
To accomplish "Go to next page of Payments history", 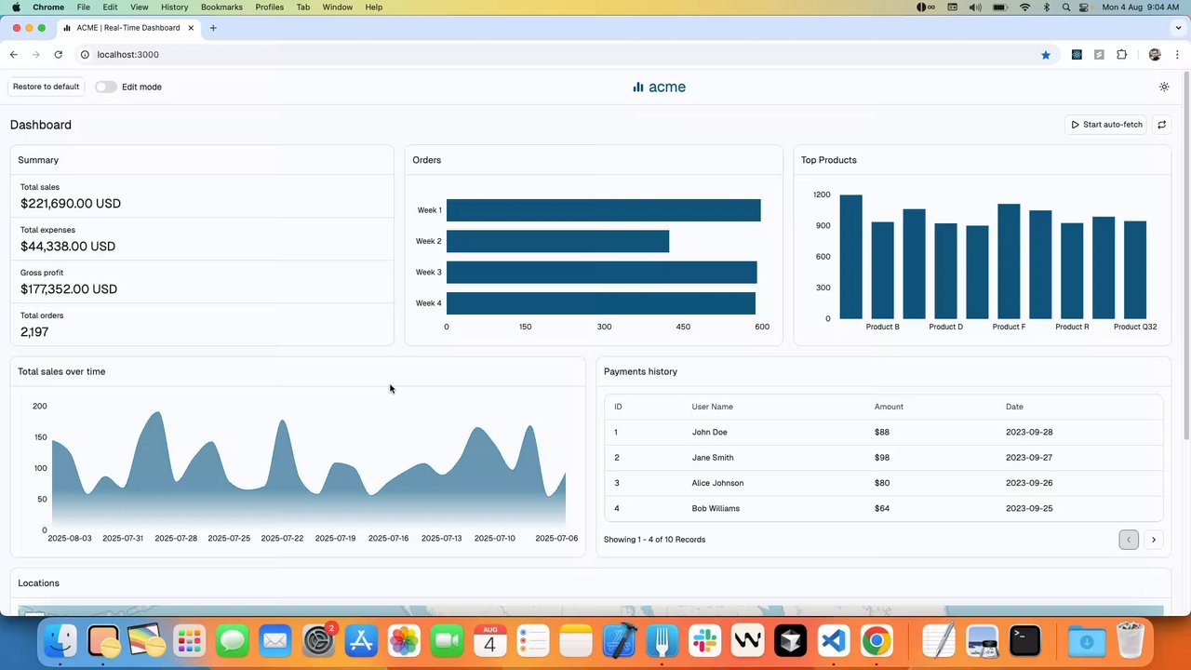I will [x=1154, y=540].
